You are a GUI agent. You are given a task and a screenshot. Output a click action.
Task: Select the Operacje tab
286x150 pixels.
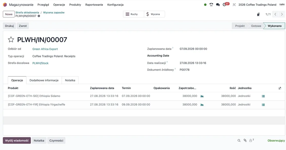(17, 80)
